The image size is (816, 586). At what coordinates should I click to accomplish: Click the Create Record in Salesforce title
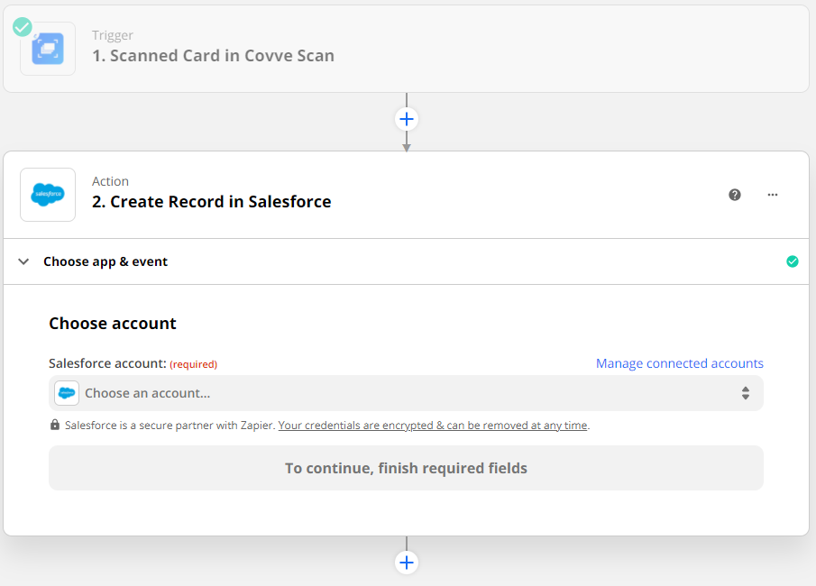click(212, 202)
